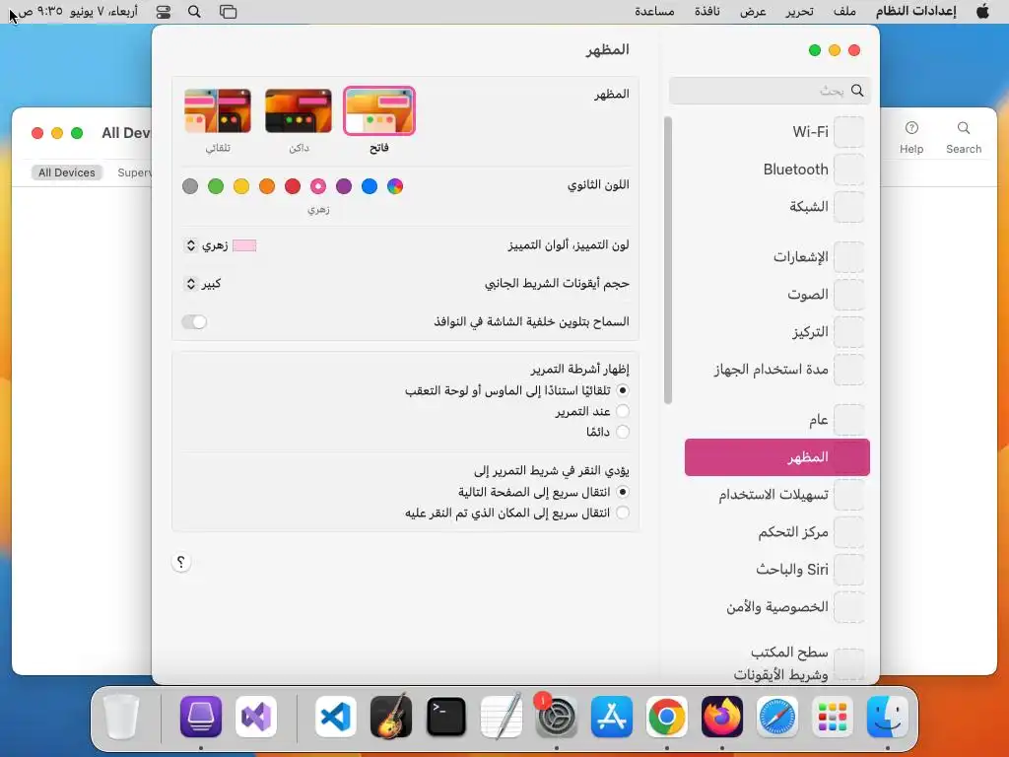
Task: Open تسهيلات الاستخدام in sidebar
Action: pos(777,495)
